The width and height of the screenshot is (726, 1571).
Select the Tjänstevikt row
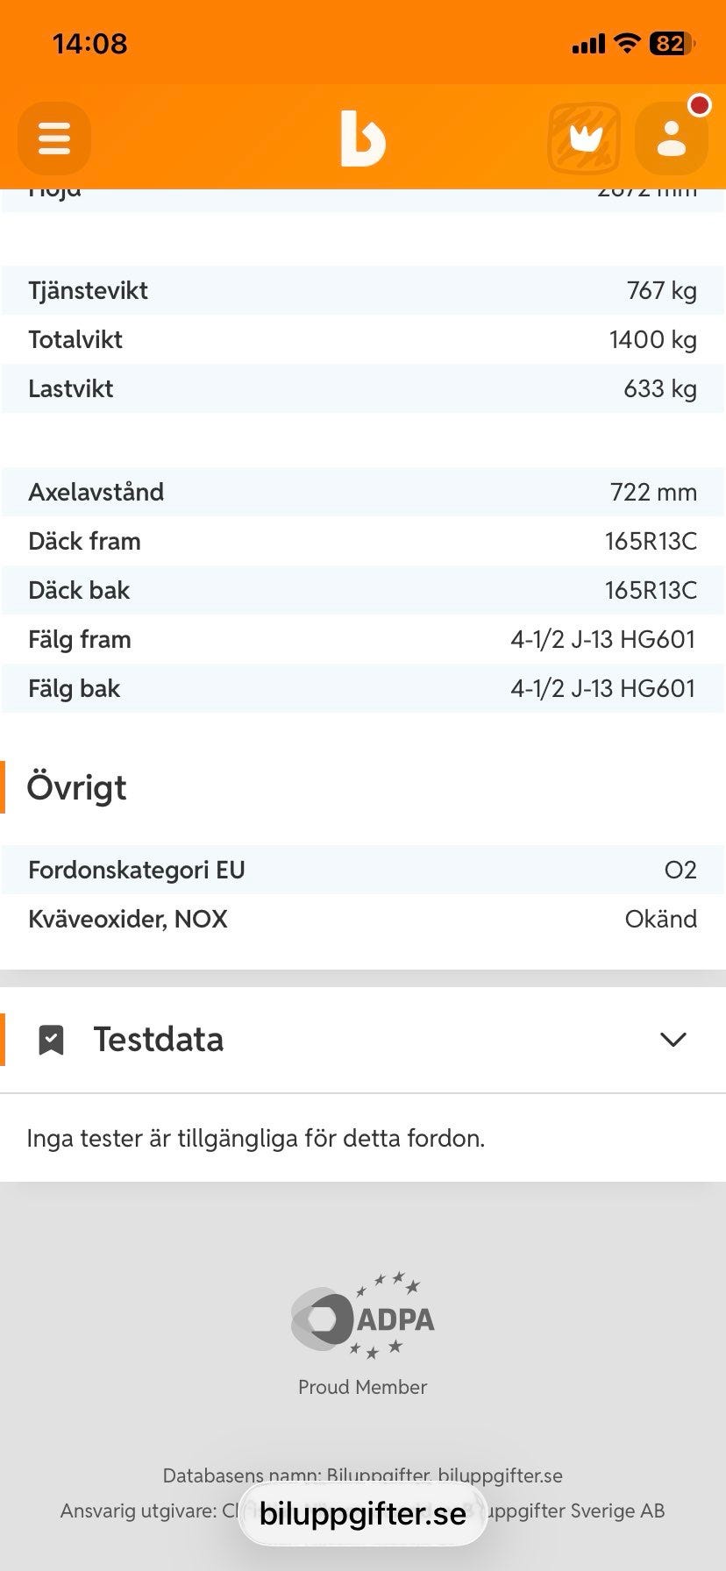point(363,290)
